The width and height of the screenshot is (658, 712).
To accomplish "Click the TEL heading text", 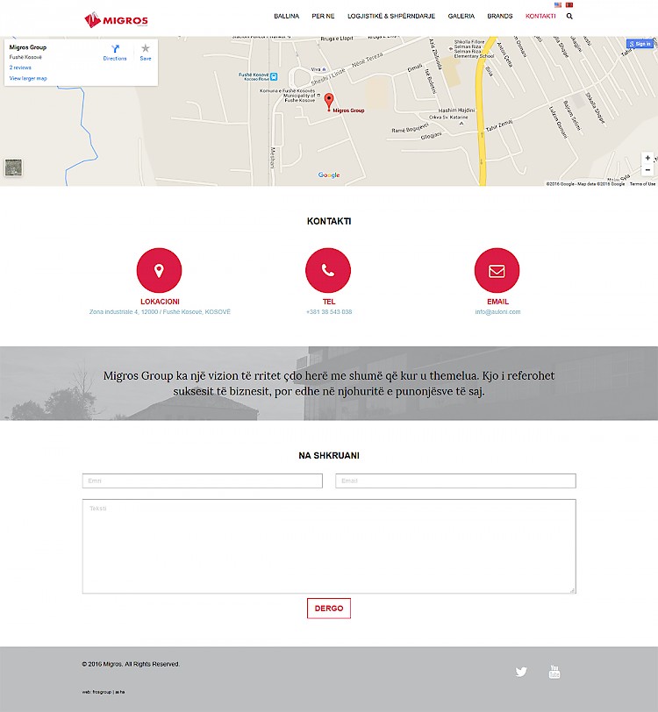I will pyautogui.click(x=329, y=302).
